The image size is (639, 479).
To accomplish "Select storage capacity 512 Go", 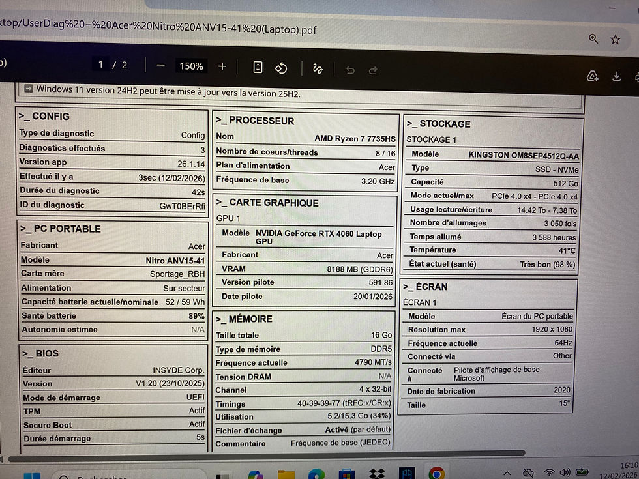I will (566, 184).
